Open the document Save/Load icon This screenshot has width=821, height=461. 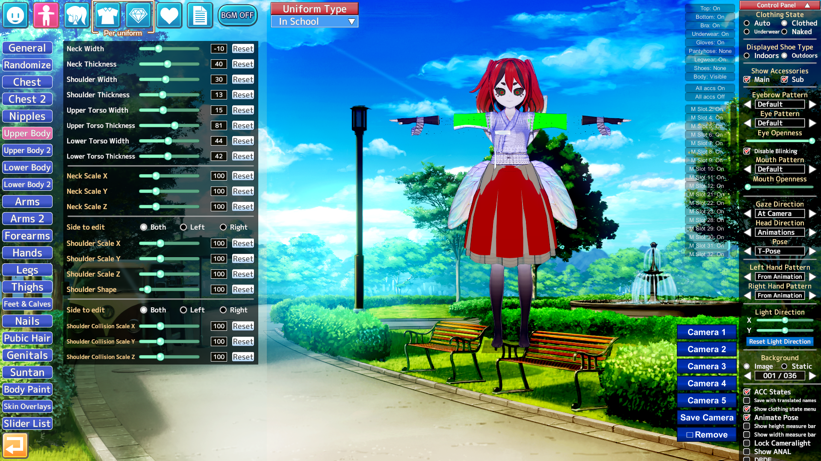click(200, 15)
